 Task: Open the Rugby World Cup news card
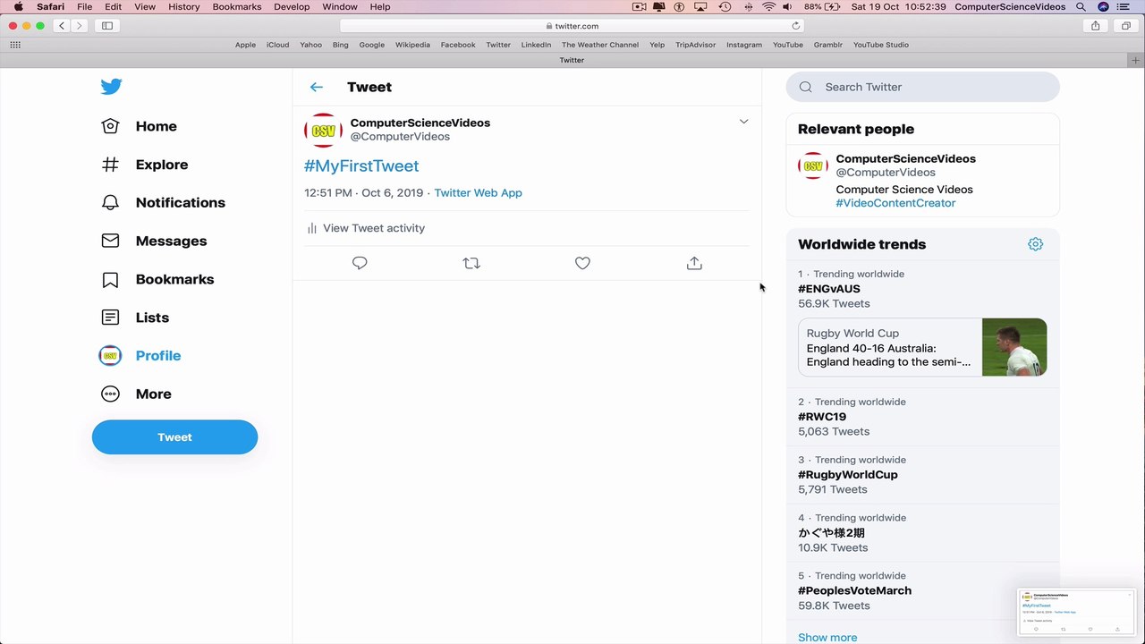coord(922,347)
